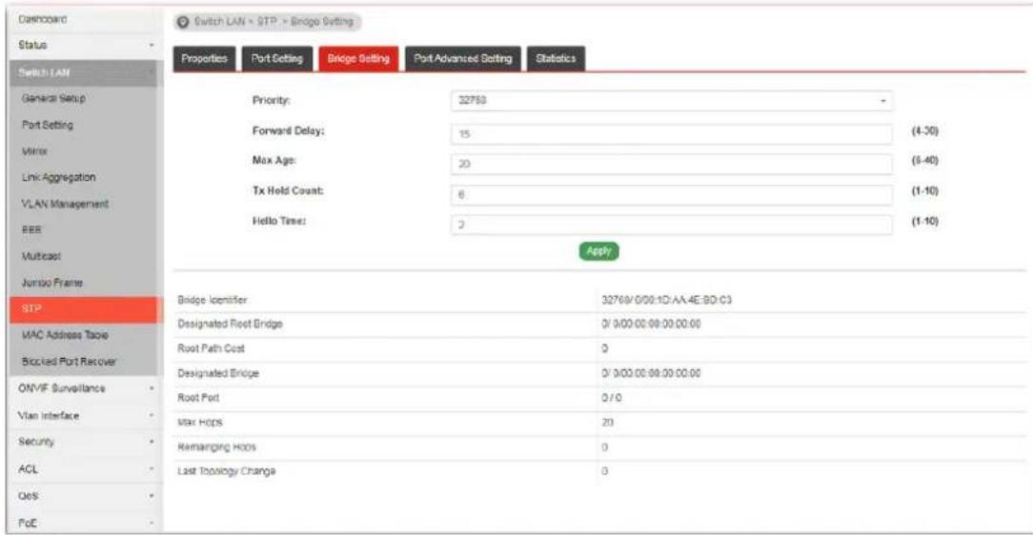Viewport: 1033px width, 535px height.
Task: Click the Last Topology Change label
Action: (227, 472)
